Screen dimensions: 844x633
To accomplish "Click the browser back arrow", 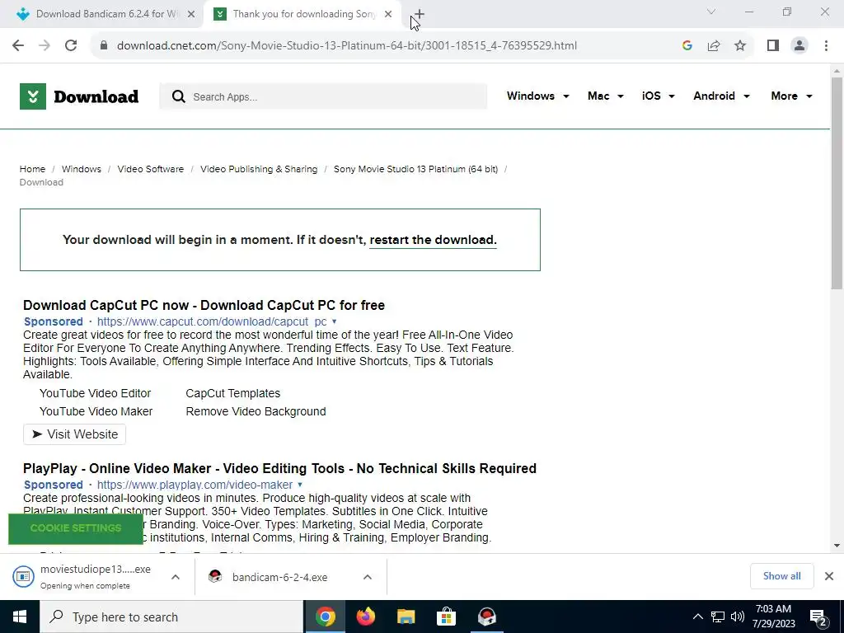I will tap(18, 45).
